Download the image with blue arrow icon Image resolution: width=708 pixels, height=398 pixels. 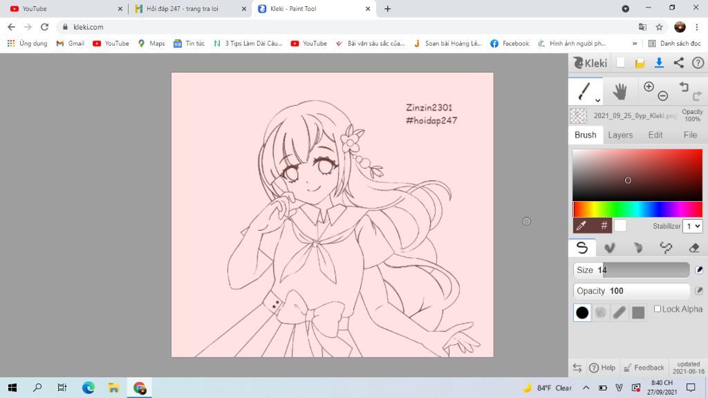pos(659,63)
